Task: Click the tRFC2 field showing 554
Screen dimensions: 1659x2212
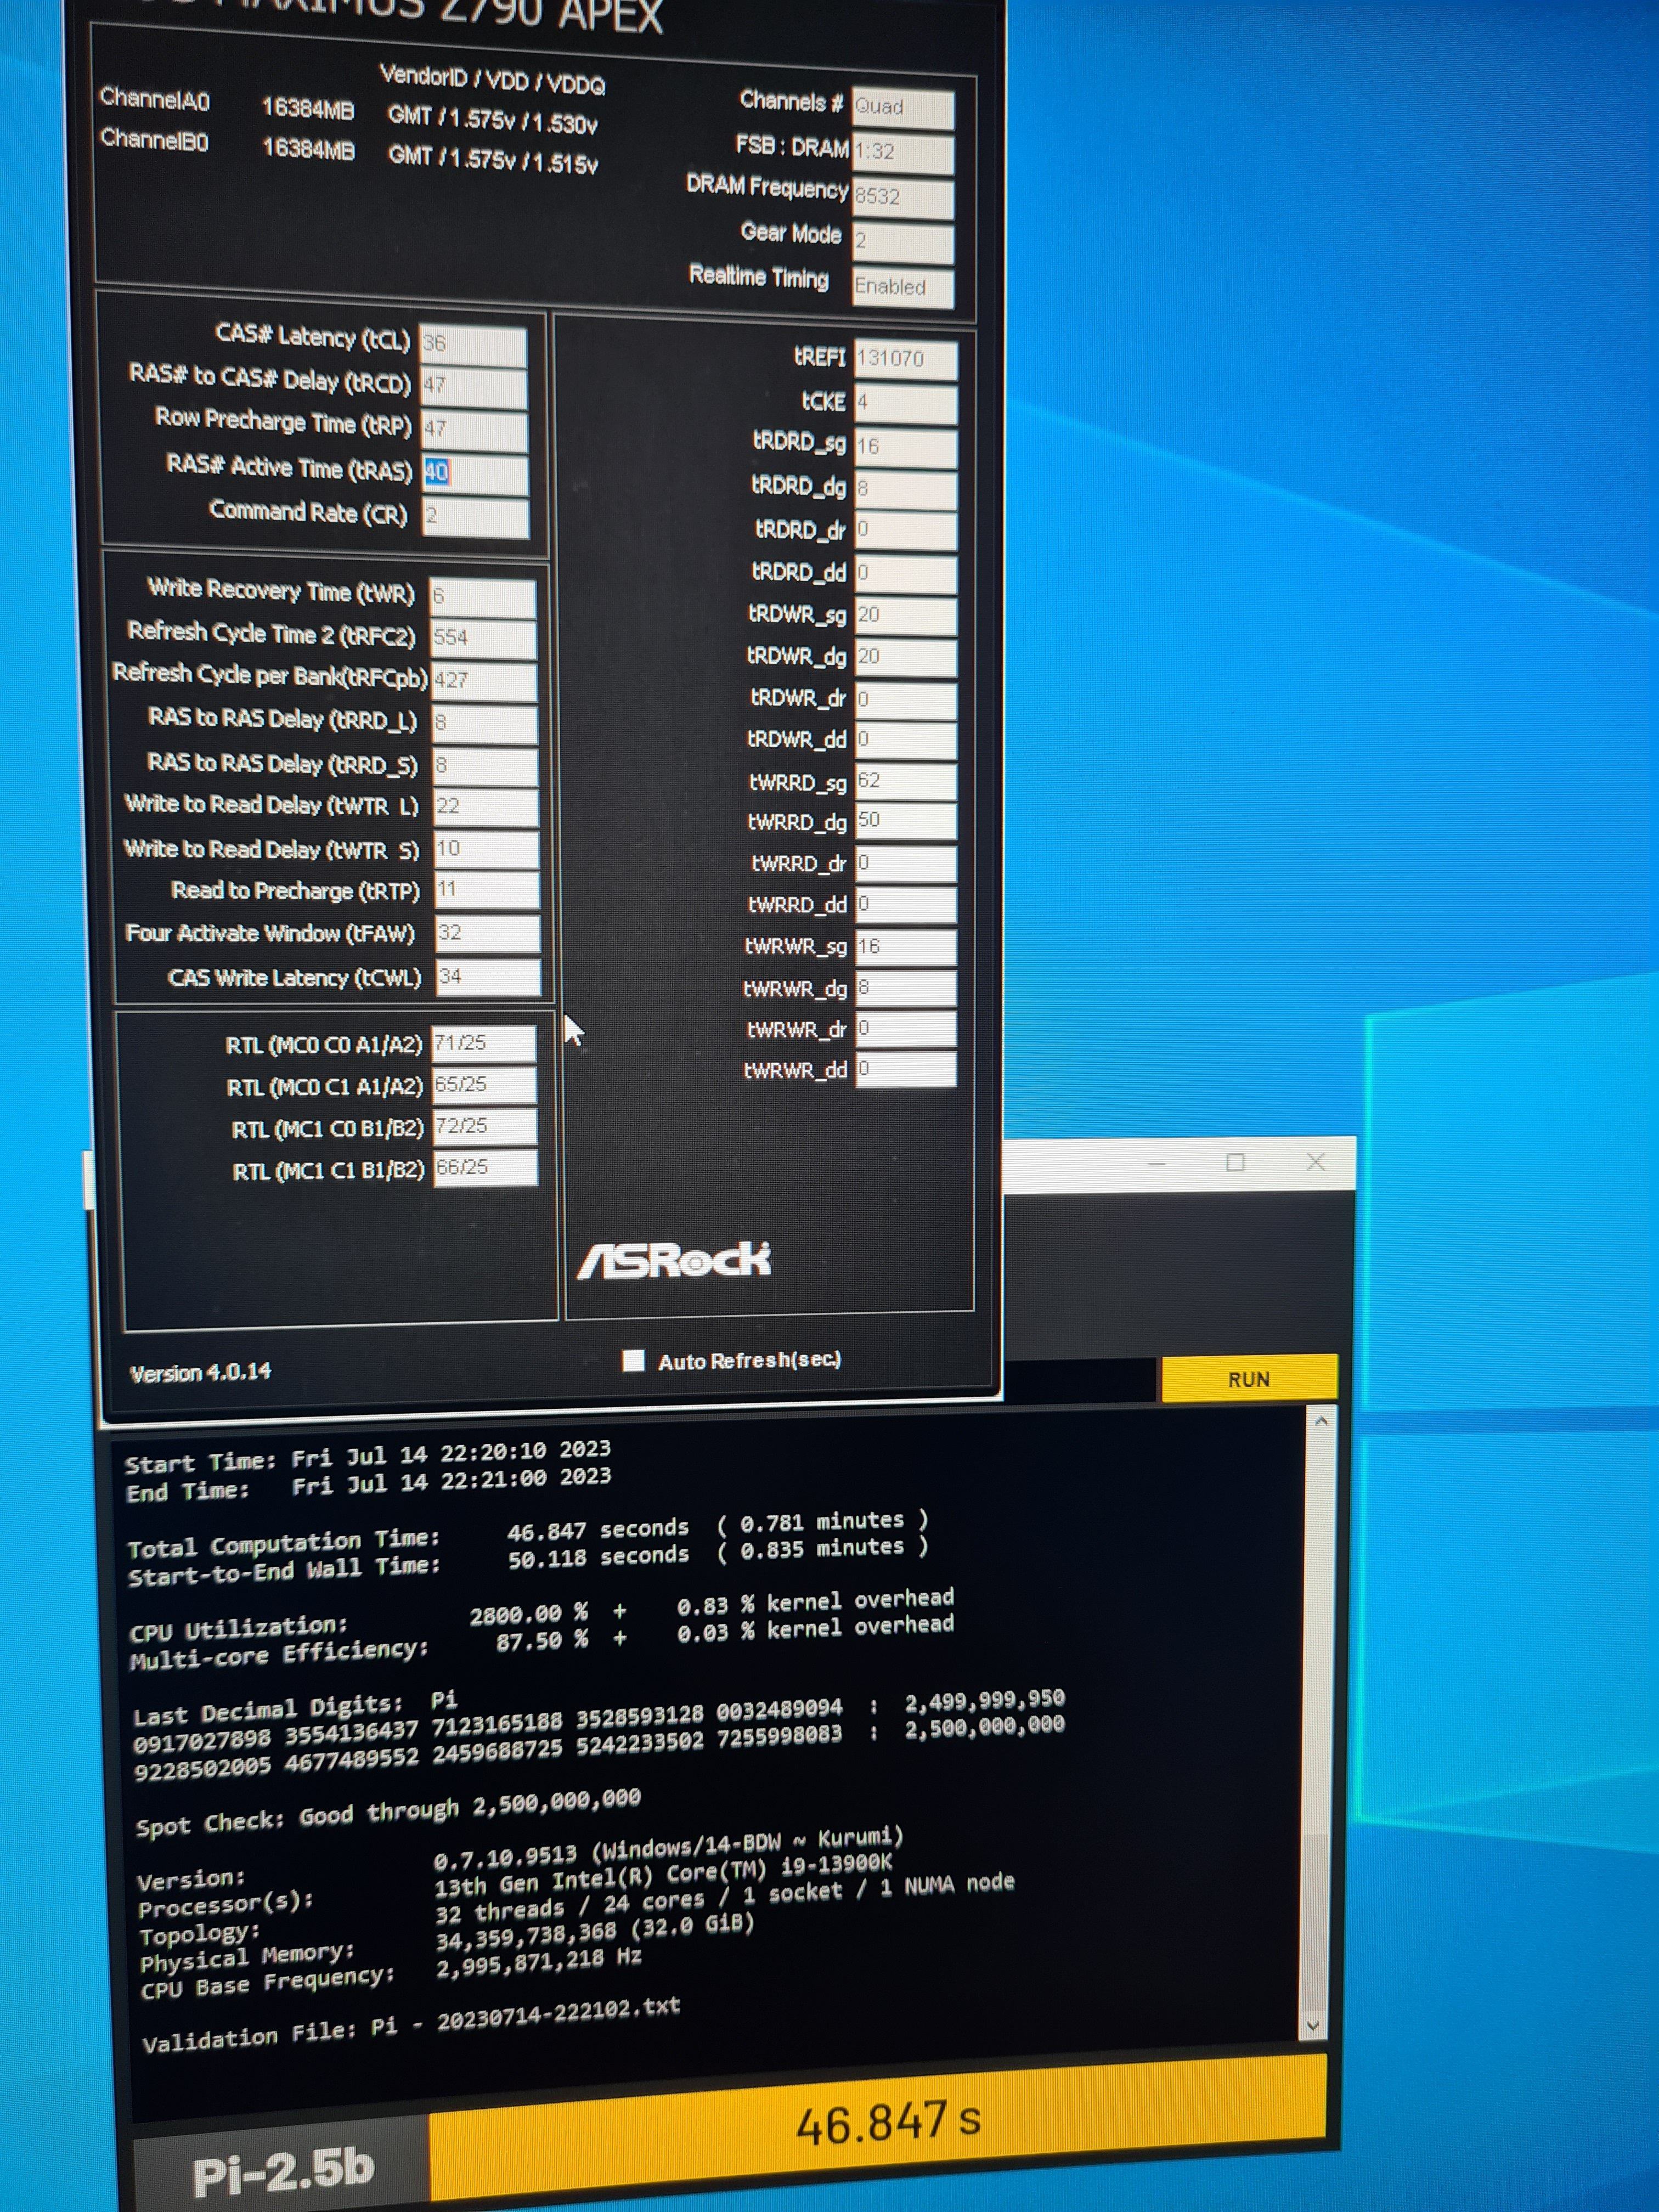Action: pos(484,639)
